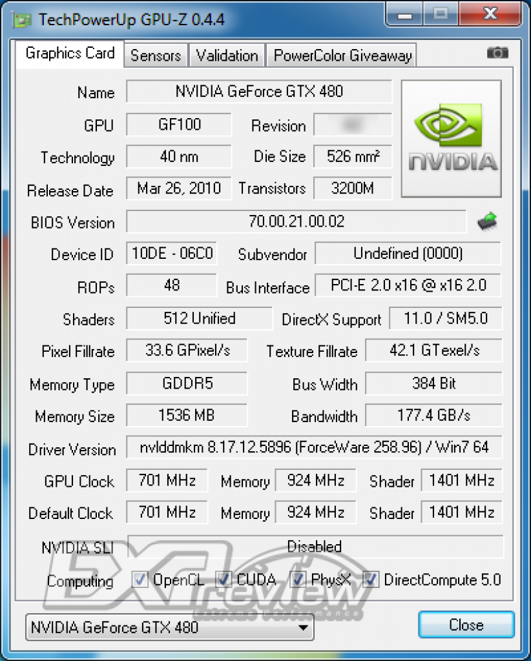This screenshot has height=661, width=531.
Task: Click the Transistors field 3200M
Action: point(353,188)
